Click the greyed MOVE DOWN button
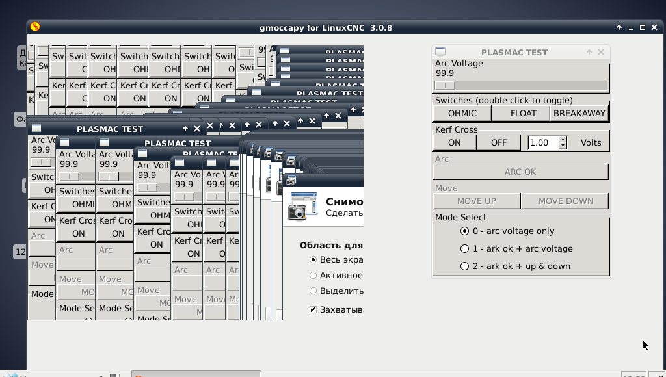 [565, 201]
